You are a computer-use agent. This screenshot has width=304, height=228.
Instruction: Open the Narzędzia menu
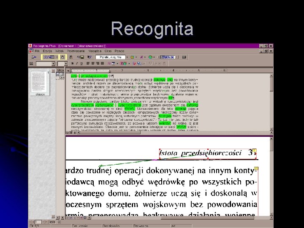[95, 51]
